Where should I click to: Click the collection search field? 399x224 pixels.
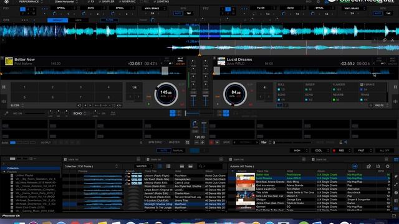(x=211, y=166)
